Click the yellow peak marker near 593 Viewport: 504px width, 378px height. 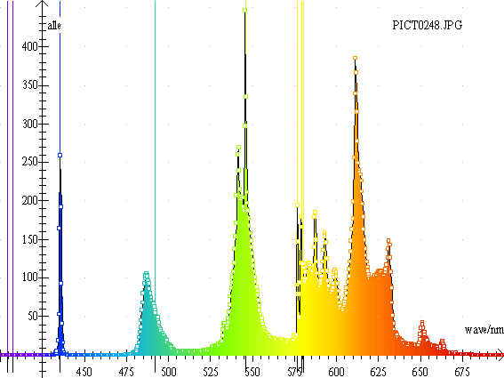324,233
